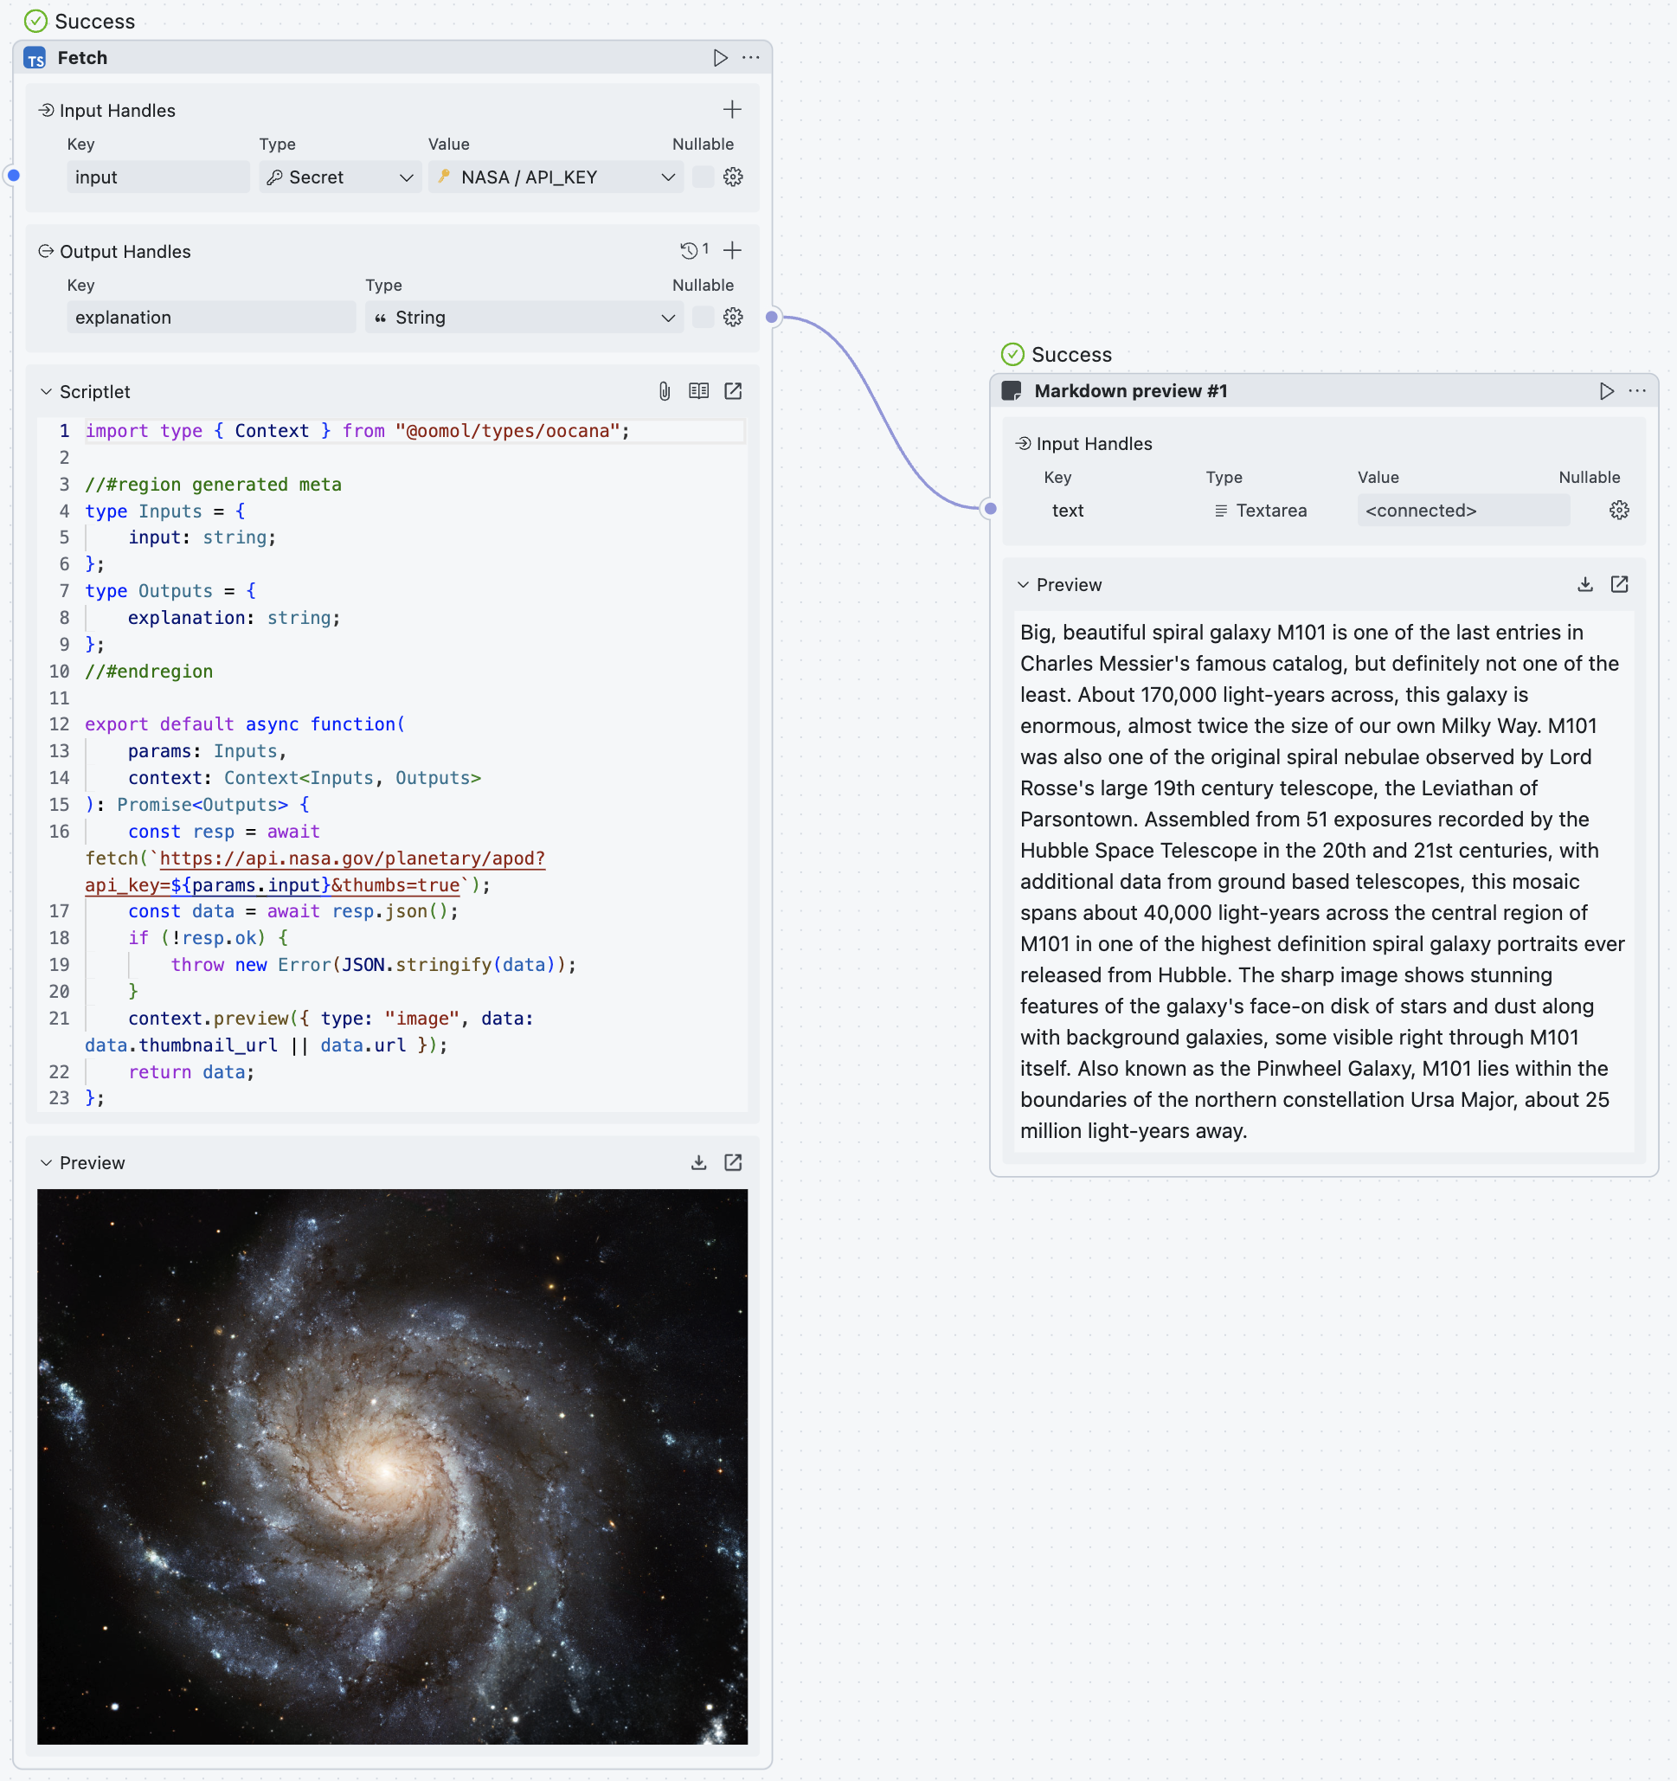Click the spiral galaxy preview image
The width and height of the screenshot is (1677, 1781).
tap(392, 1466)
